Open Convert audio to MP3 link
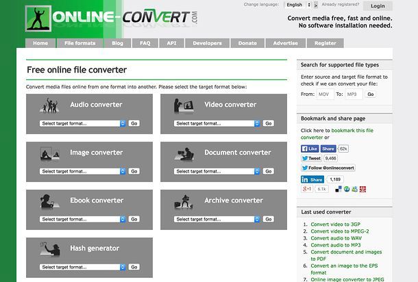 click(x=336, y=245)
